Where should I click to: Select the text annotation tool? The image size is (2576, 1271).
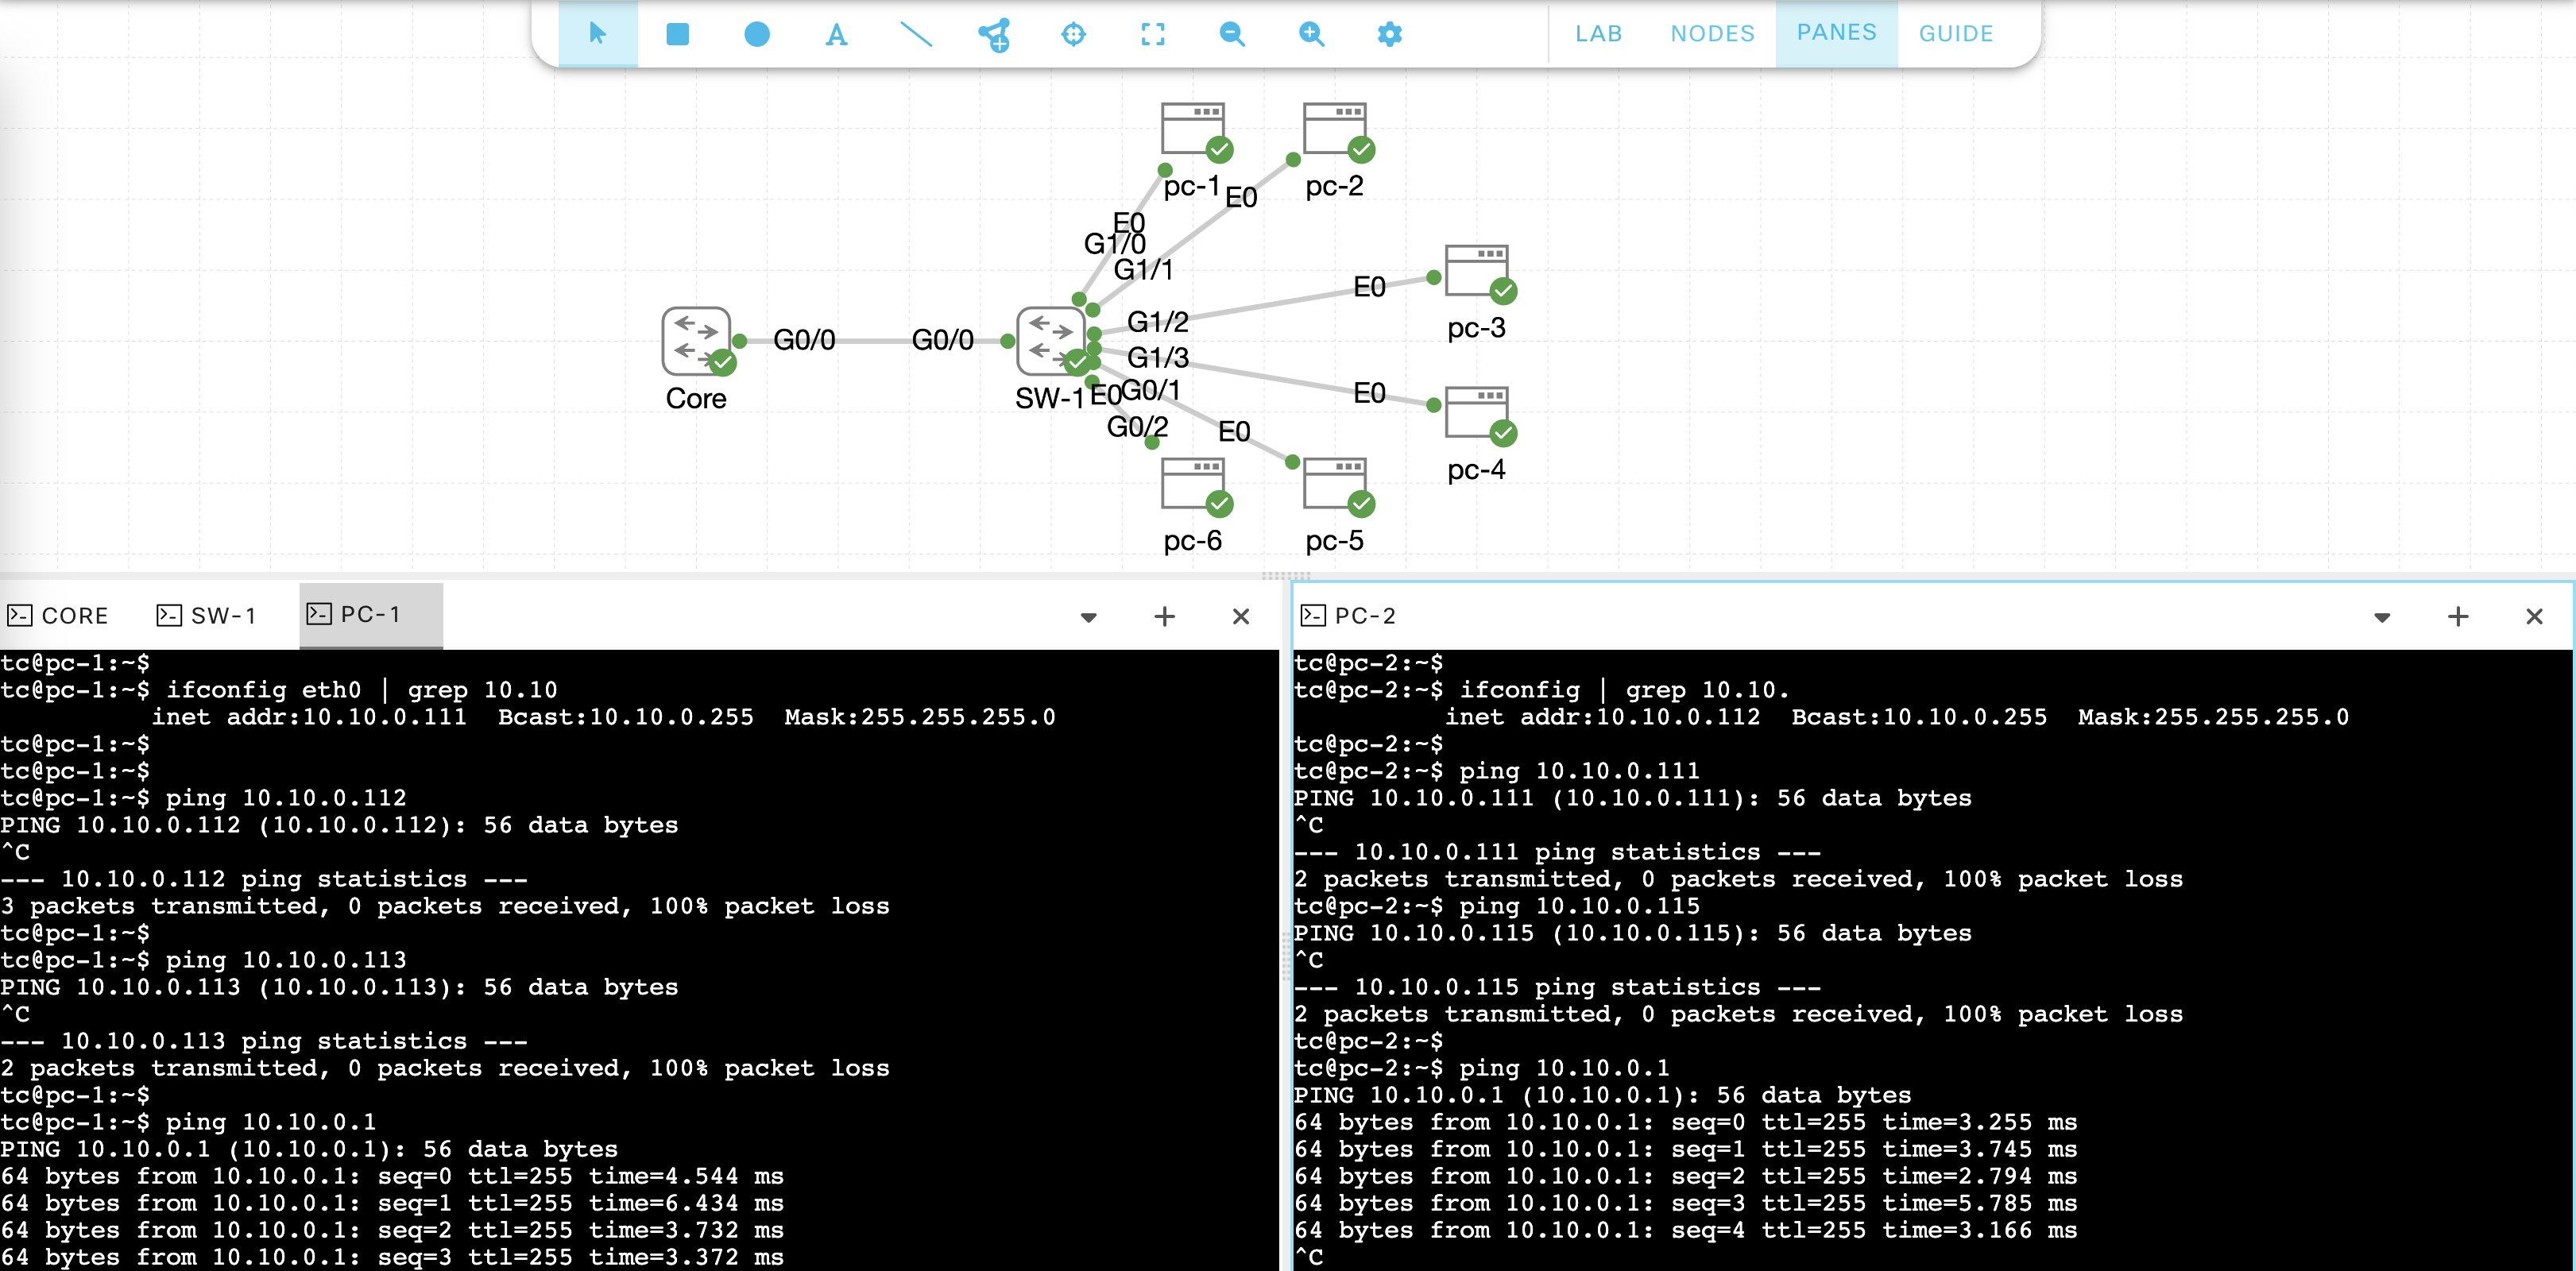[x=836, y=35]
